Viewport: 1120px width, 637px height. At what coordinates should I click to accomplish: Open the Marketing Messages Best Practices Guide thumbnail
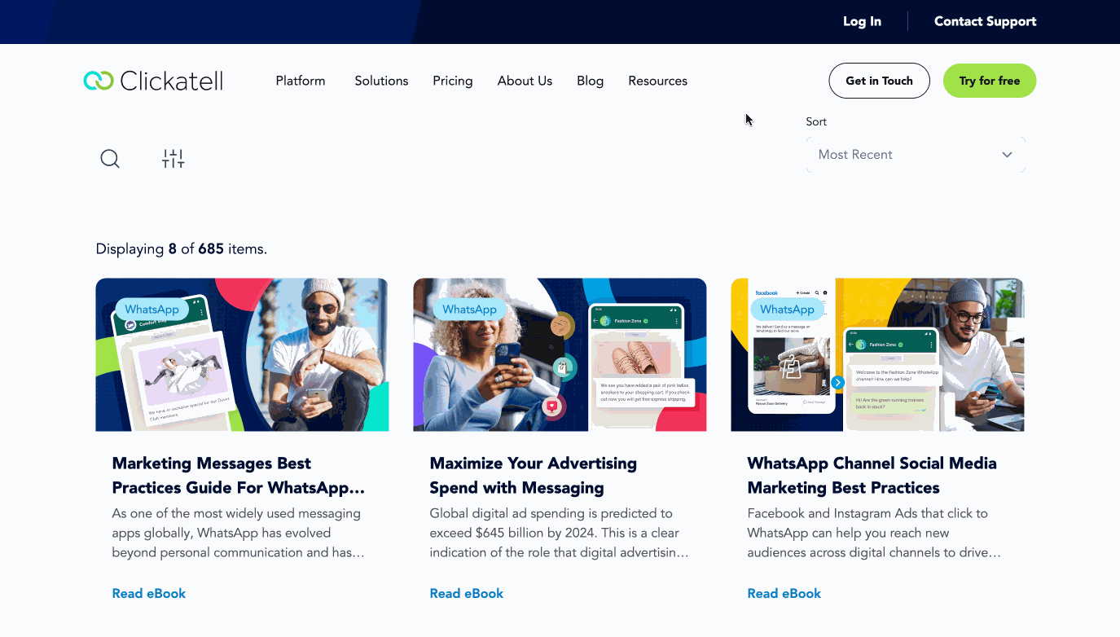coord(242,354)
